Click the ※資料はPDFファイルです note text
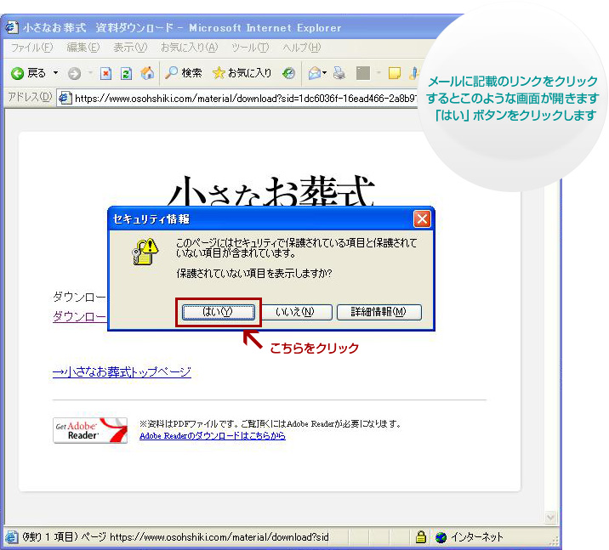Viewport: 609px width, 550px height. 270,424
